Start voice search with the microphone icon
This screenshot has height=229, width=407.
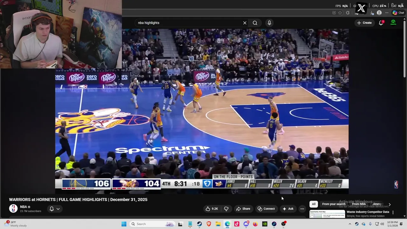pos(269,23)
